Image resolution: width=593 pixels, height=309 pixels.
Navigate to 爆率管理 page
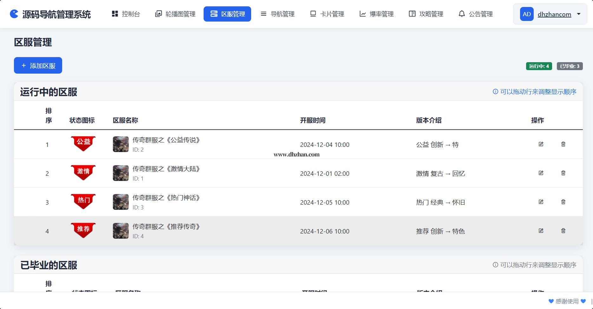tap(376, 14)
